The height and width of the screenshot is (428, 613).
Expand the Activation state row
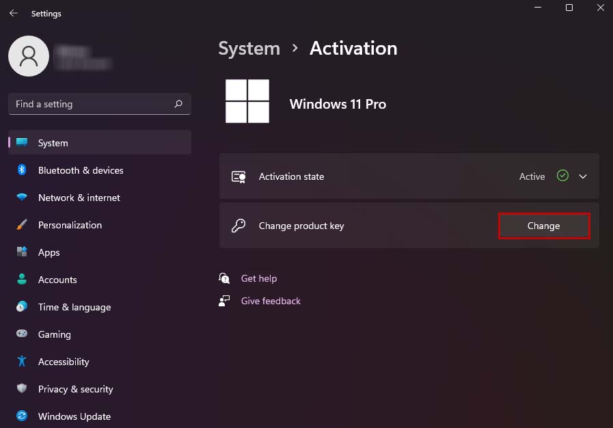point(583,176)
